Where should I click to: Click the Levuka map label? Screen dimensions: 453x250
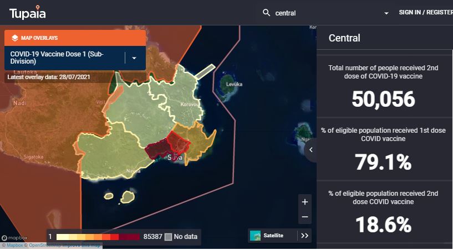[235, 84]
